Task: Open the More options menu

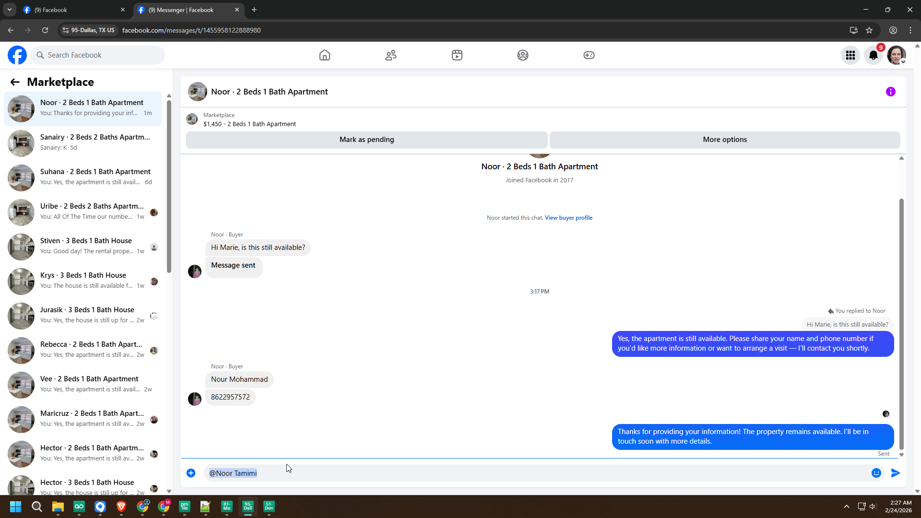Action: click(724, 140)
